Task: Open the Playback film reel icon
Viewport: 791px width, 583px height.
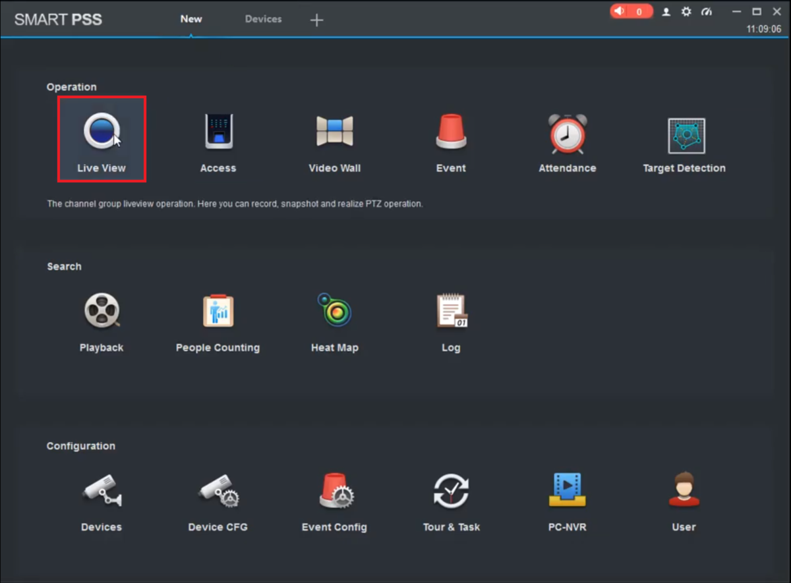Action: point(102,310)
